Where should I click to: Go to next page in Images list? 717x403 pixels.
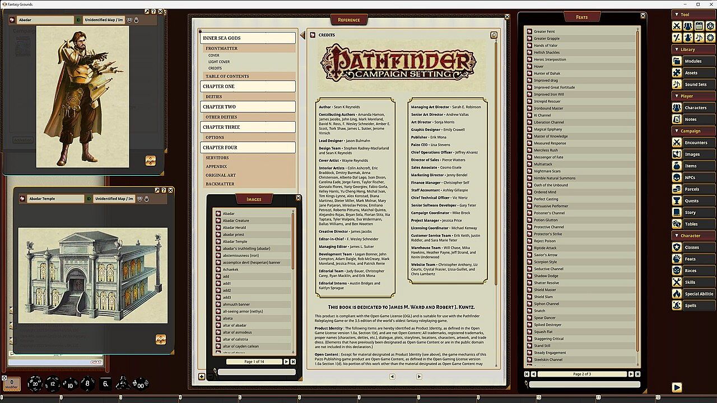click(x=286, y=362)
